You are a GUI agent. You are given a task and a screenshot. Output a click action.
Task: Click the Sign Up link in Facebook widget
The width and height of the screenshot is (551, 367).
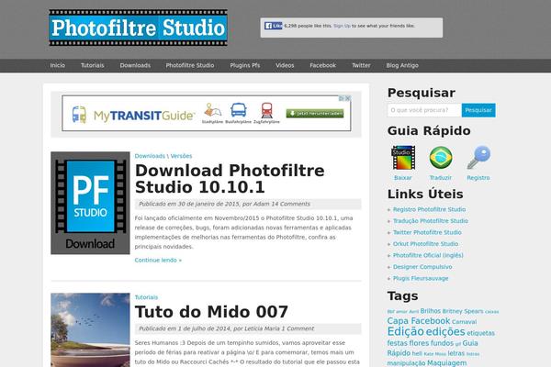tap(342, 26)
